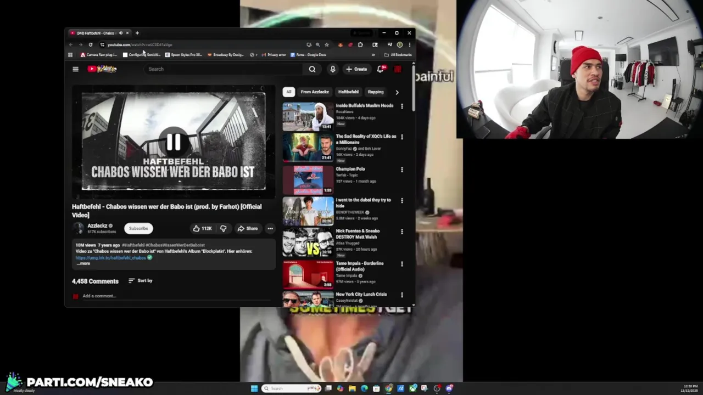Open Discord from taskbar
The image size is (703, 395).
pyautogui.click(x=449, y=388)
